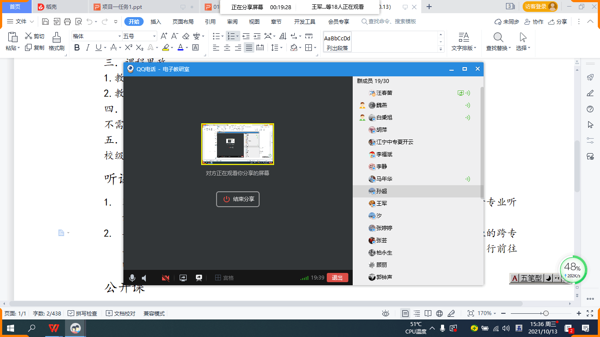Click the microphone icon in QQ call

(132, 278)
